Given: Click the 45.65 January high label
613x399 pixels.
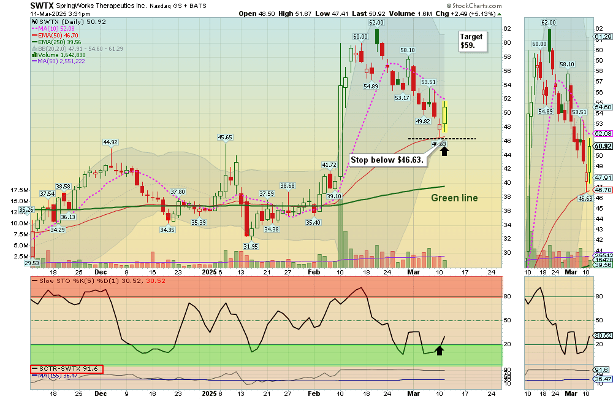Looking at the screenshot, I should pos(225,137).
